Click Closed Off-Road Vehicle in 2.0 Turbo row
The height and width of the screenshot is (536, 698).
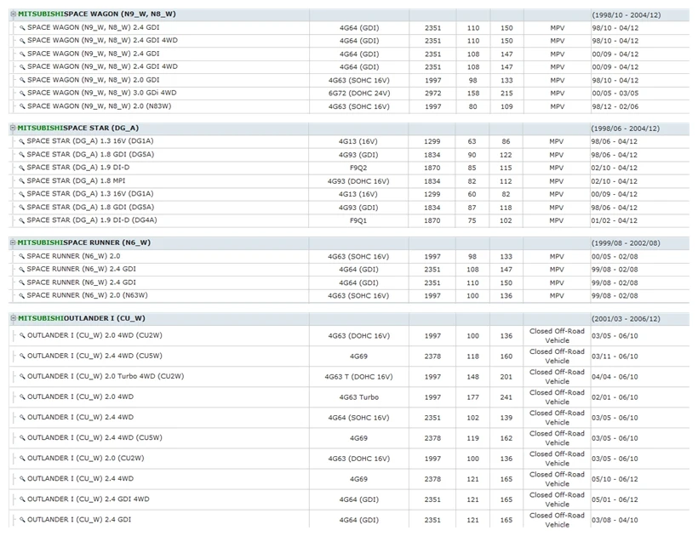(557, 377)
